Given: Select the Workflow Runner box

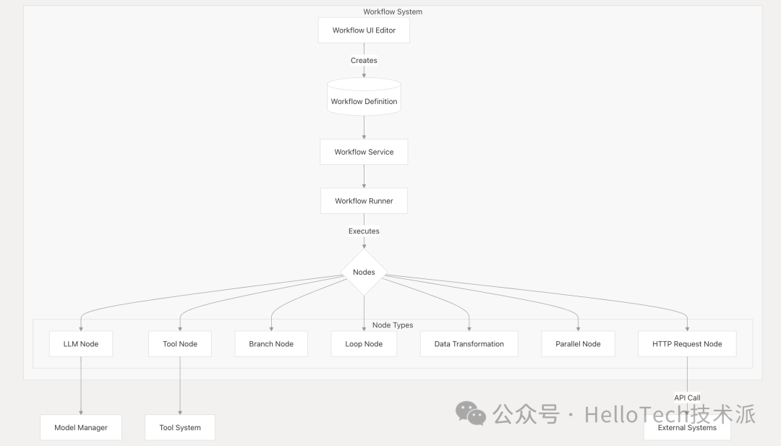Looking at the screenshot, I should [x=364, y=201].
